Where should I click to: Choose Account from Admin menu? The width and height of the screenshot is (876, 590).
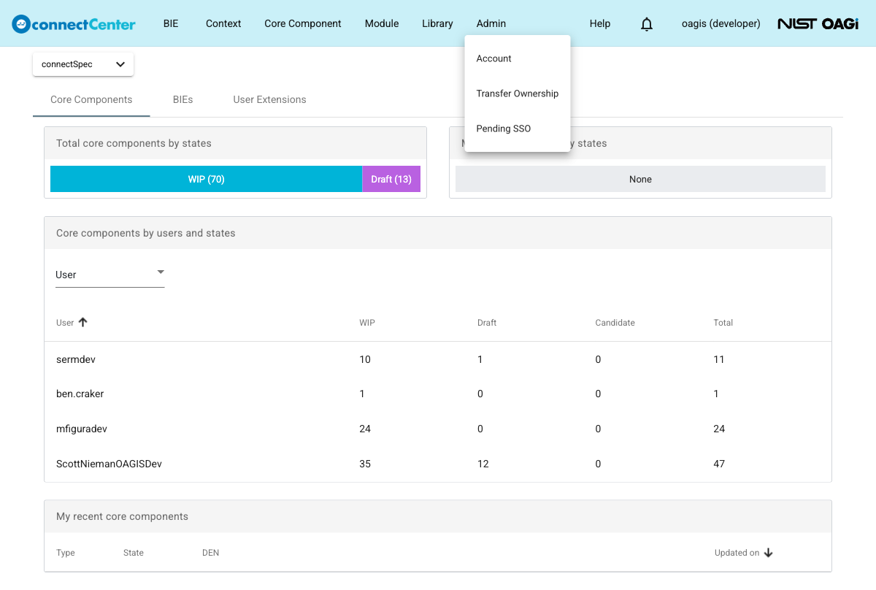click(x=518, y=58)
